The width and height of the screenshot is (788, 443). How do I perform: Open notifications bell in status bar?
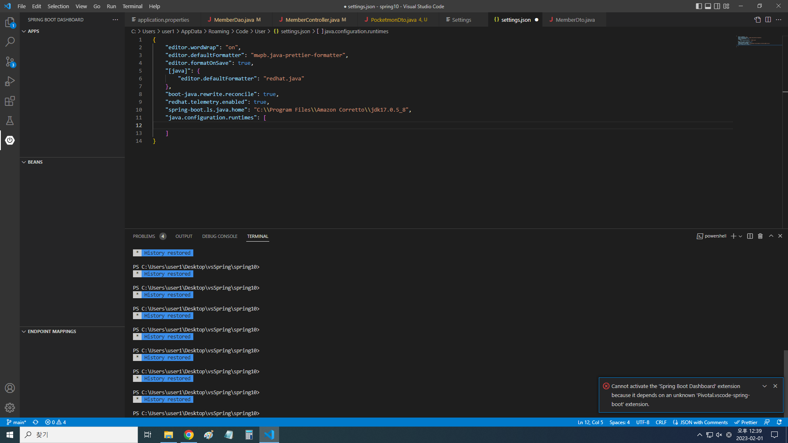click(779, 422)
